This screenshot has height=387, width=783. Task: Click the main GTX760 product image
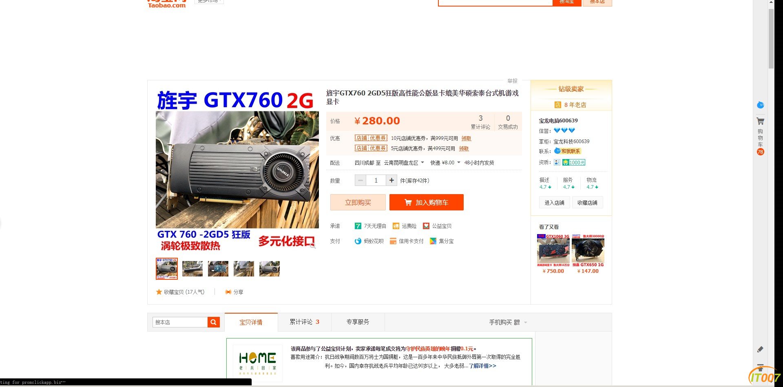(237, 170)
